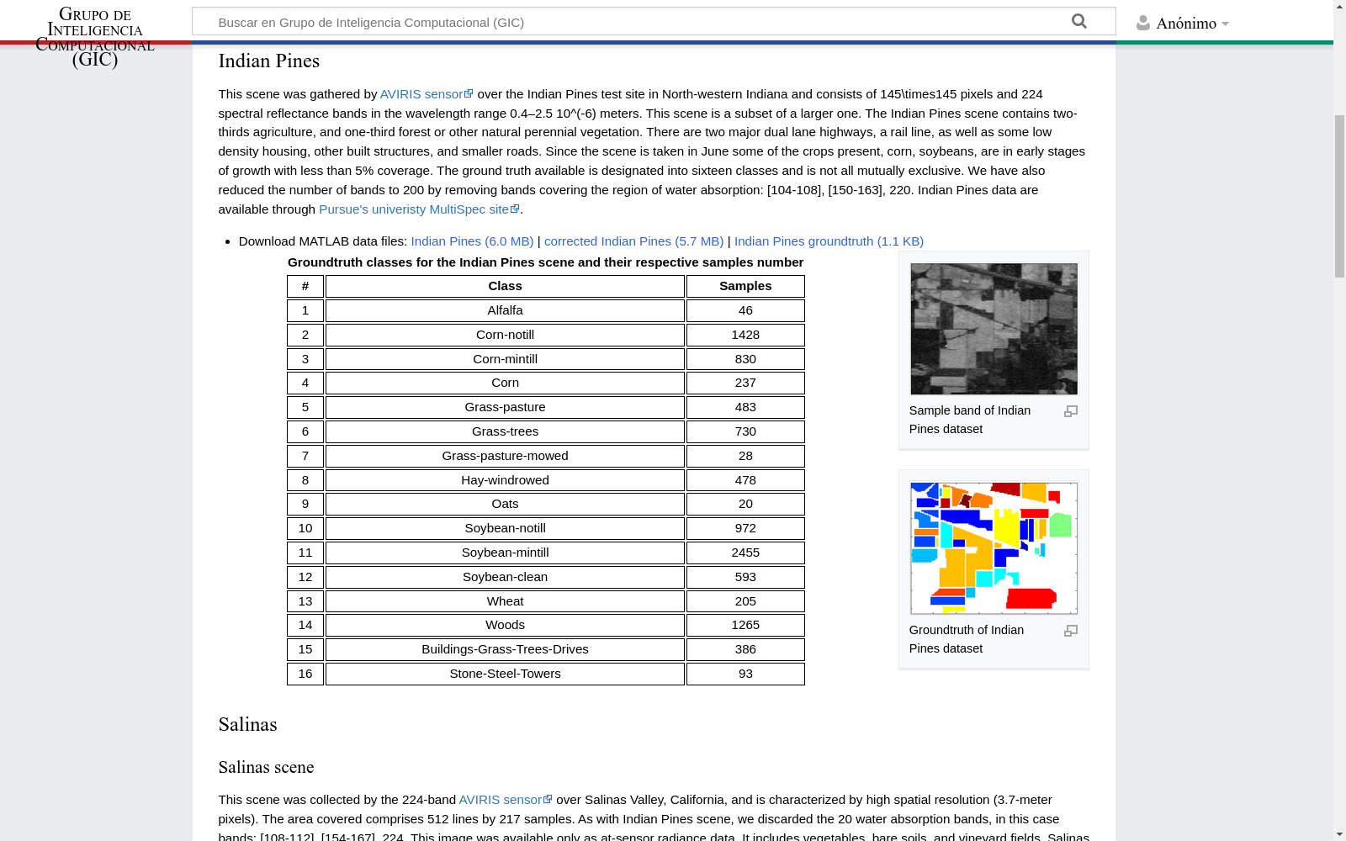Screen dimensions: 1346x841
Task: Click the # column header
Action: (305, 287)
